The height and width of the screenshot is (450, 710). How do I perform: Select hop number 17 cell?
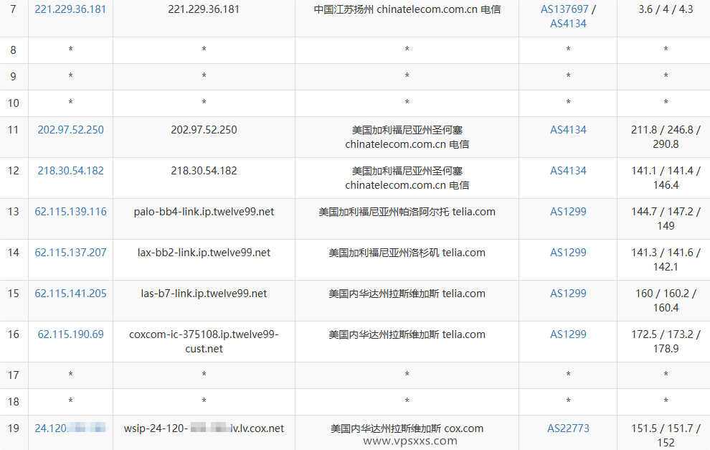14,375
